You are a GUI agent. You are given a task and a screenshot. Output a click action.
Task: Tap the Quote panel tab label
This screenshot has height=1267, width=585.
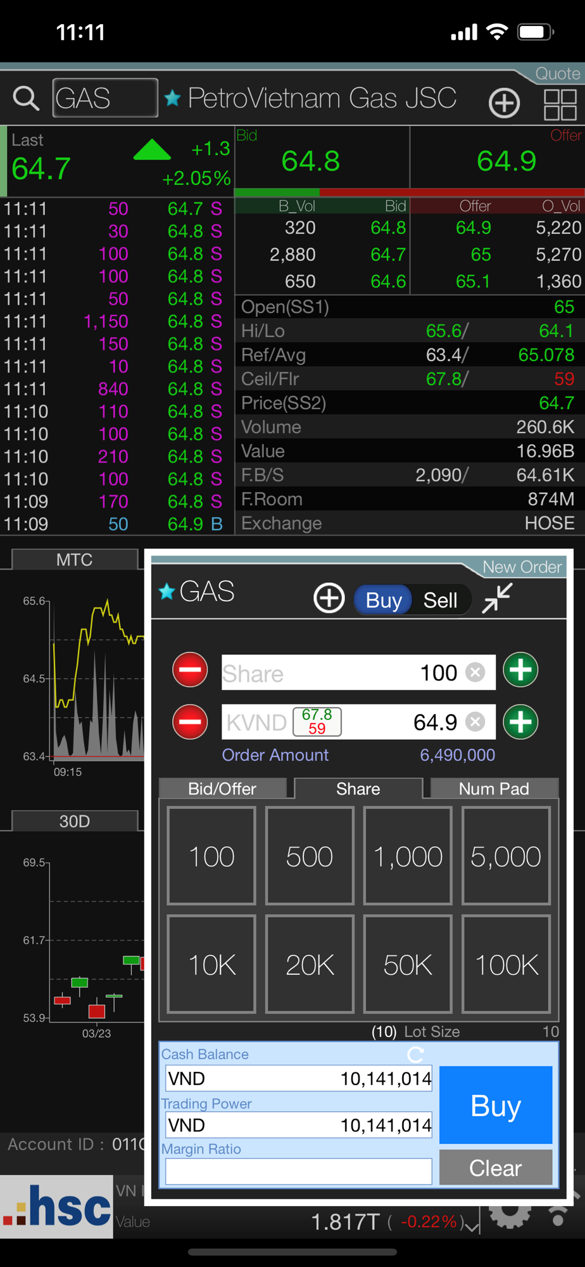click(x=557, y=73)
